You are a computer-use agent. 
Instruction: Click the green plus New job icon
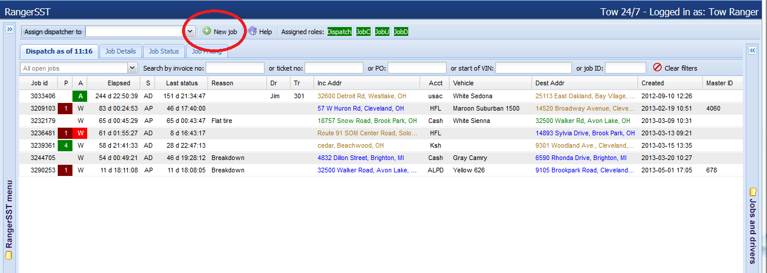207,31
